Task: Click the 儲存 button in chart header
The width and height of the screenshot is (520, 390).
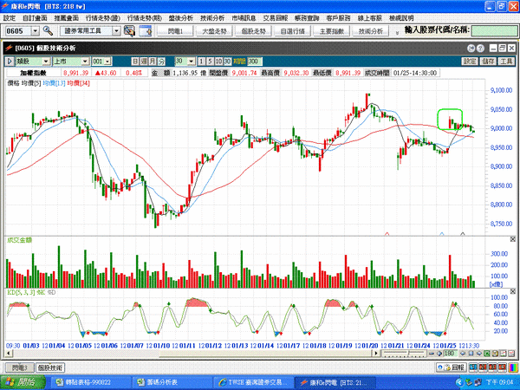Action: point(488,62)
